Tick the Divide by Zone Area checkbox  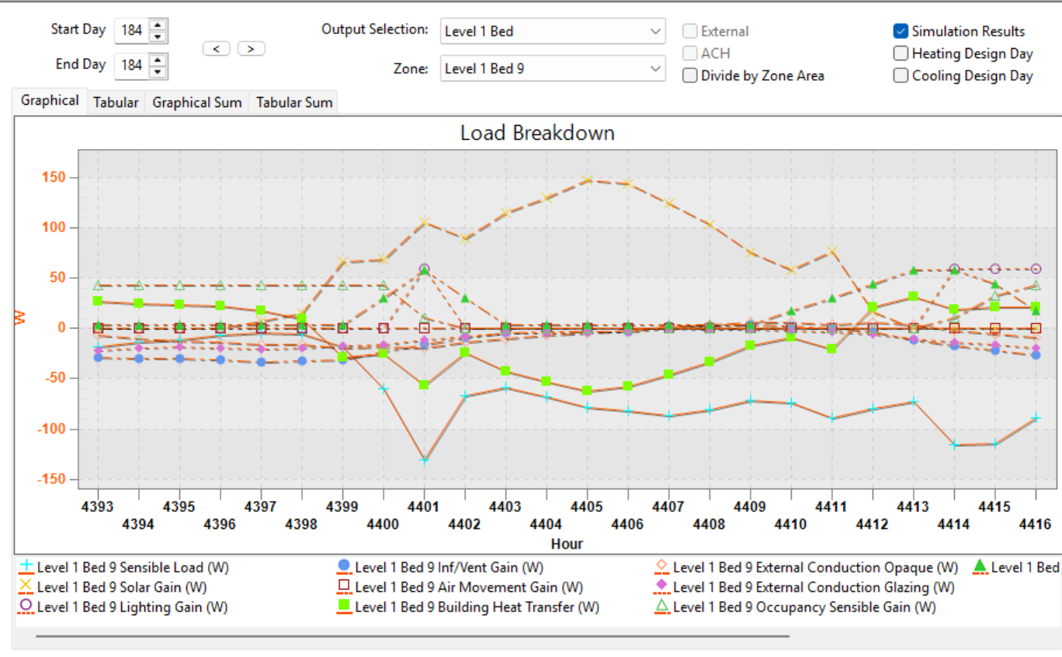click(x=689, y=76)
